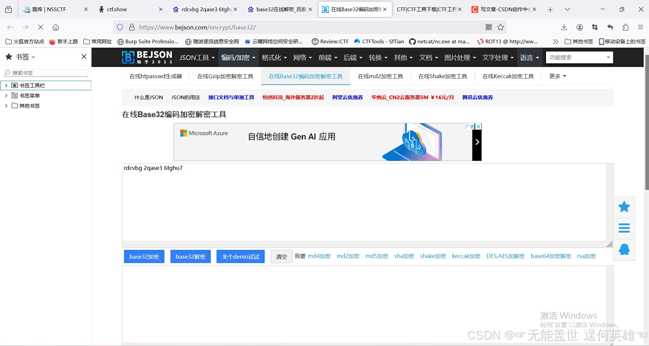The width and height of the screenshot is (649, 346).
Task: Switch to the 在线md2加密工具 tab
Action: (x=380, y=76)
